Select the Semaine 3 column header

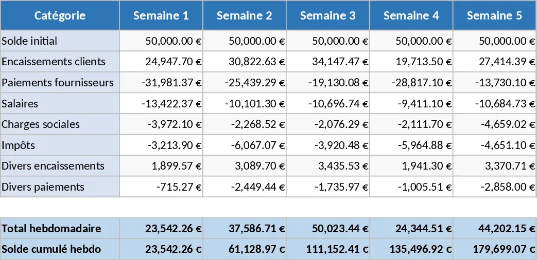click(328, 15)
